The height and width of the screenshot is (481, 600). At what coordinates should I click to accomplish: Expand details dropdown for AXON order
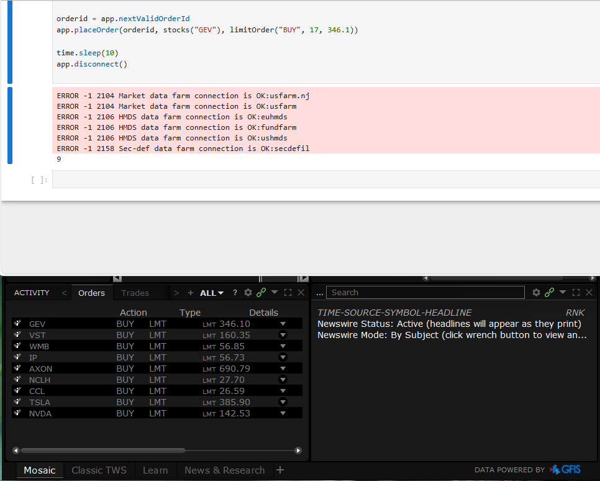click(283, 369)
